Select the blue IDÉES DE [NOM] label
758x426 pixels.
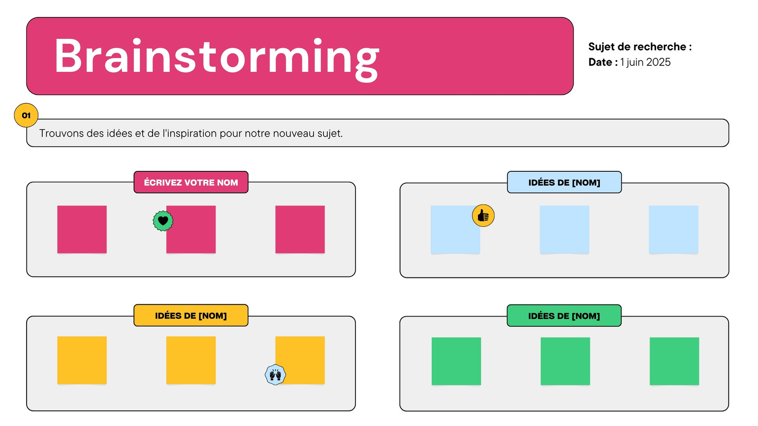click(x=564, y=182)
